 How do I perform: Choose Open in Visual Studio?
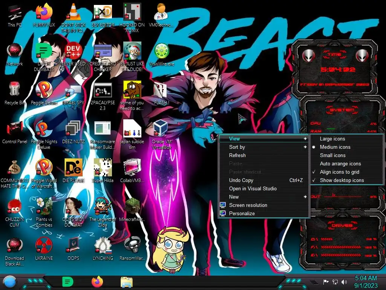[x=264, y=189]
